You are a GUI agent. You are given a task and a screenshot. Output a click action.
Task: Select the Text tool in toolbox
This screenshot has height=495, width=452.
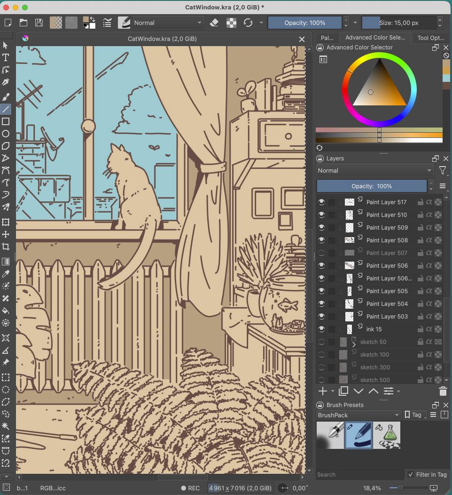[x=6, y=57]
